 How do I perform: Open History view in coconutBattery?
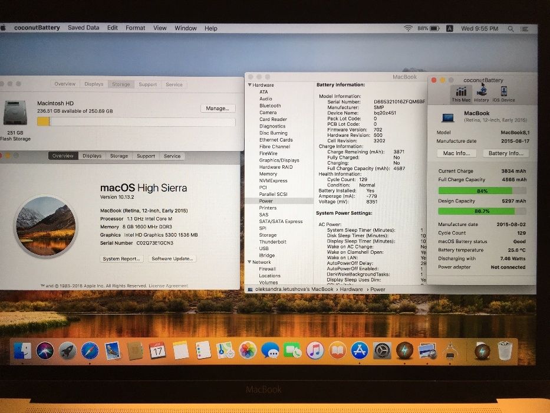pos(482,94)
